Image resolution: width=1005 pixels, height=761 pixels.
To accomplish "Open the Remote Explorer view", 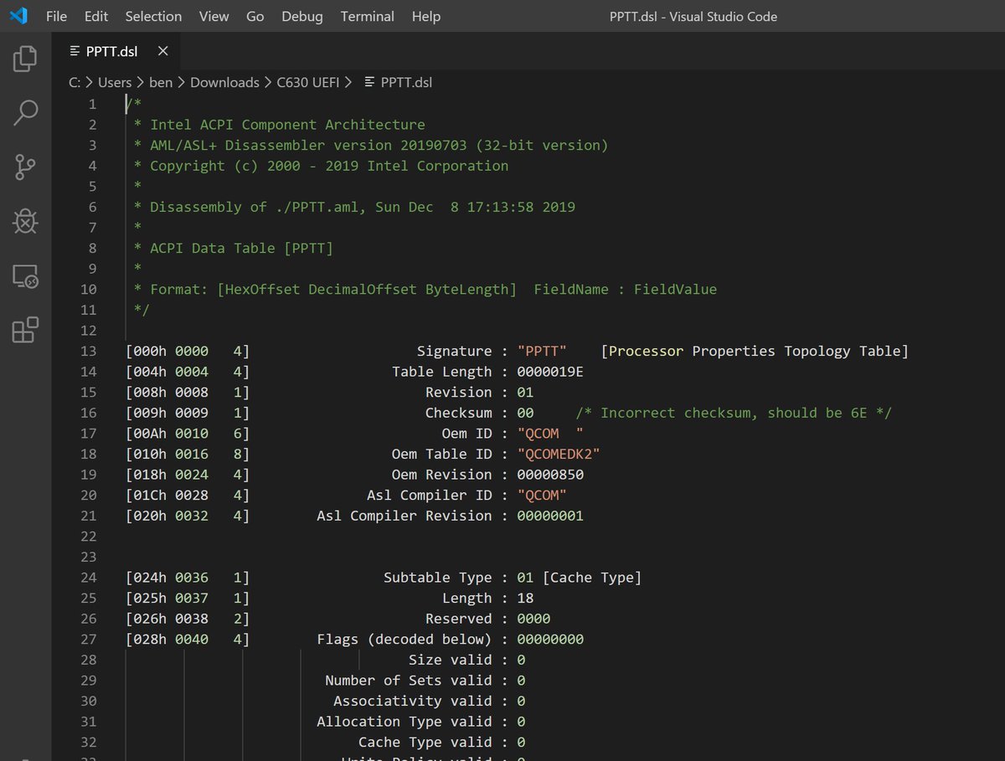I will [x=25, y=276].
